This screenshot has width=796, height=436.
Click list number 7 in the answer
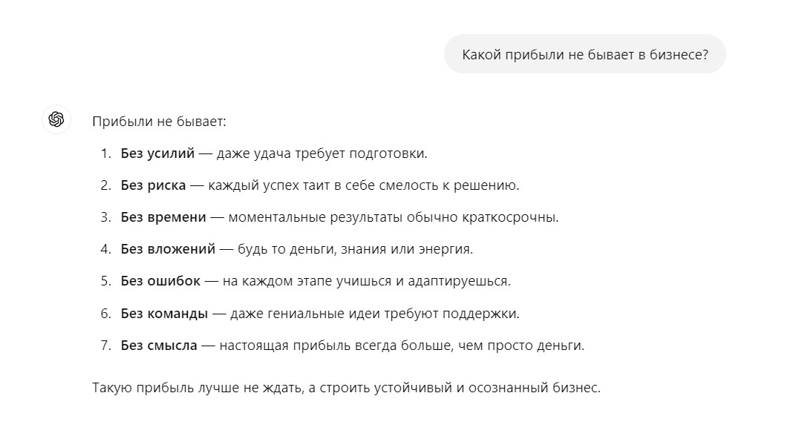[x=105, y=345]
